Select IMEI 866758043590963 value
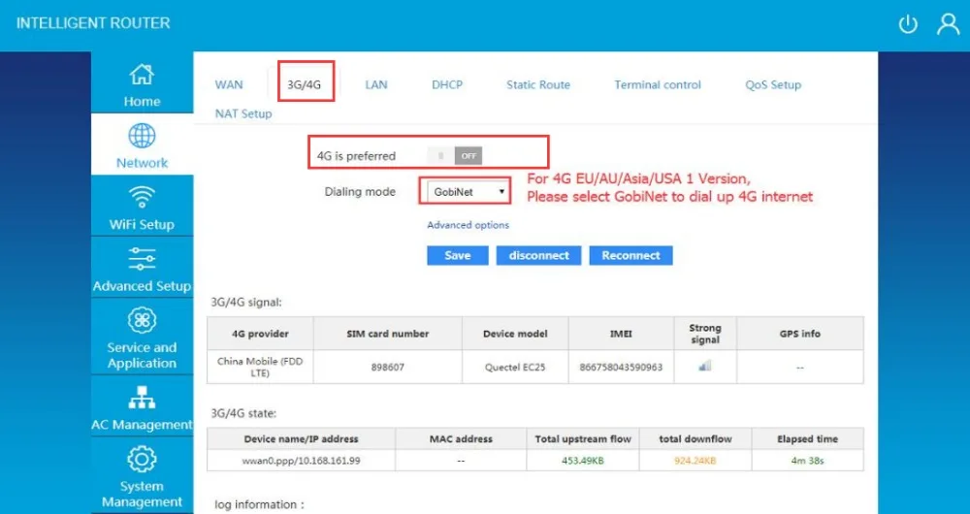This screenshot has width=970, height=514. [x=621, y=367]
